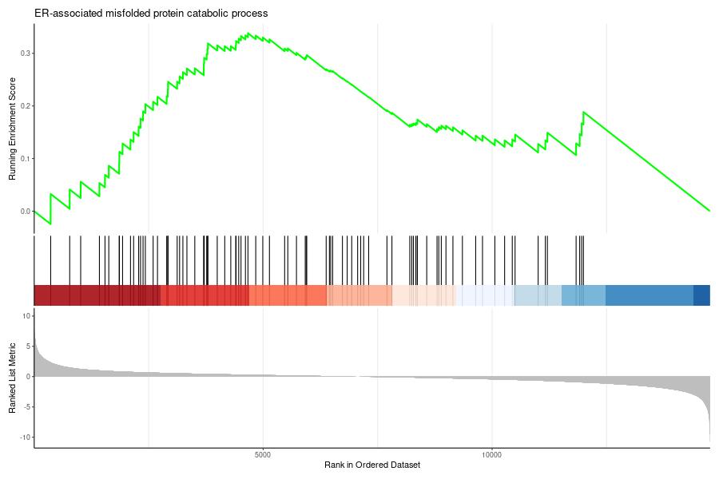Click the 0.2 enrichment score tick label
719x479 pixels.
point(26,106)
